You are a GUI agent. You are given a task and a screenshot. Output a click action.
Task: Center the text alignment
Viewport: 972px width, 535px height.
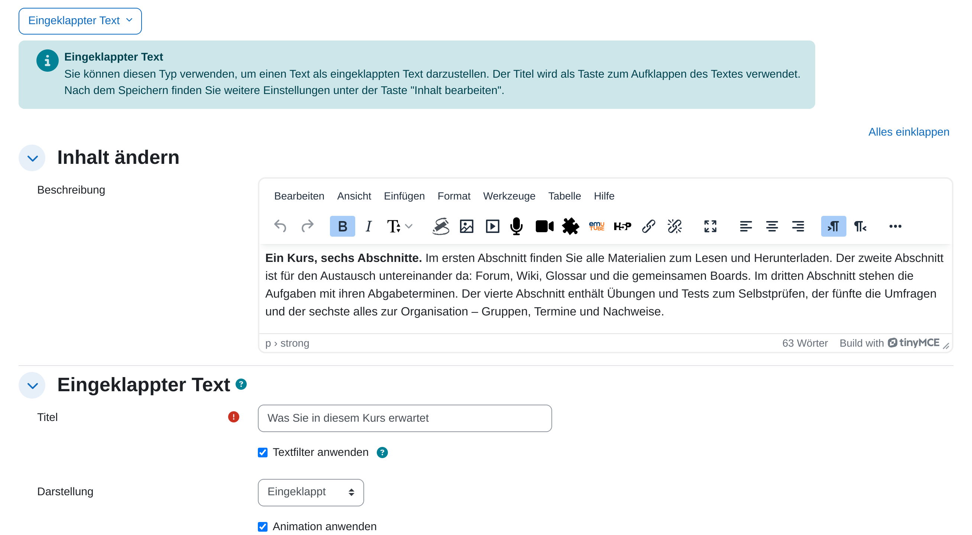point(772,226)
